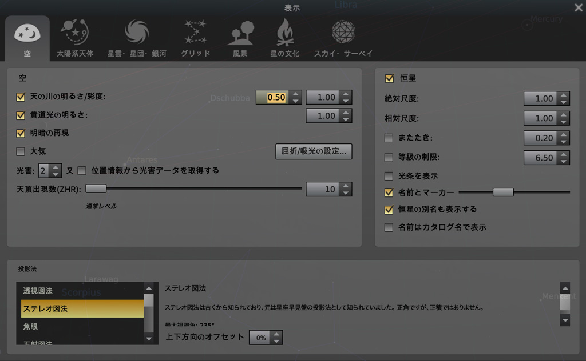Enable 光条を表示 checkbox
This screenshot has width=586, height=361.
(x=389, y=176)
